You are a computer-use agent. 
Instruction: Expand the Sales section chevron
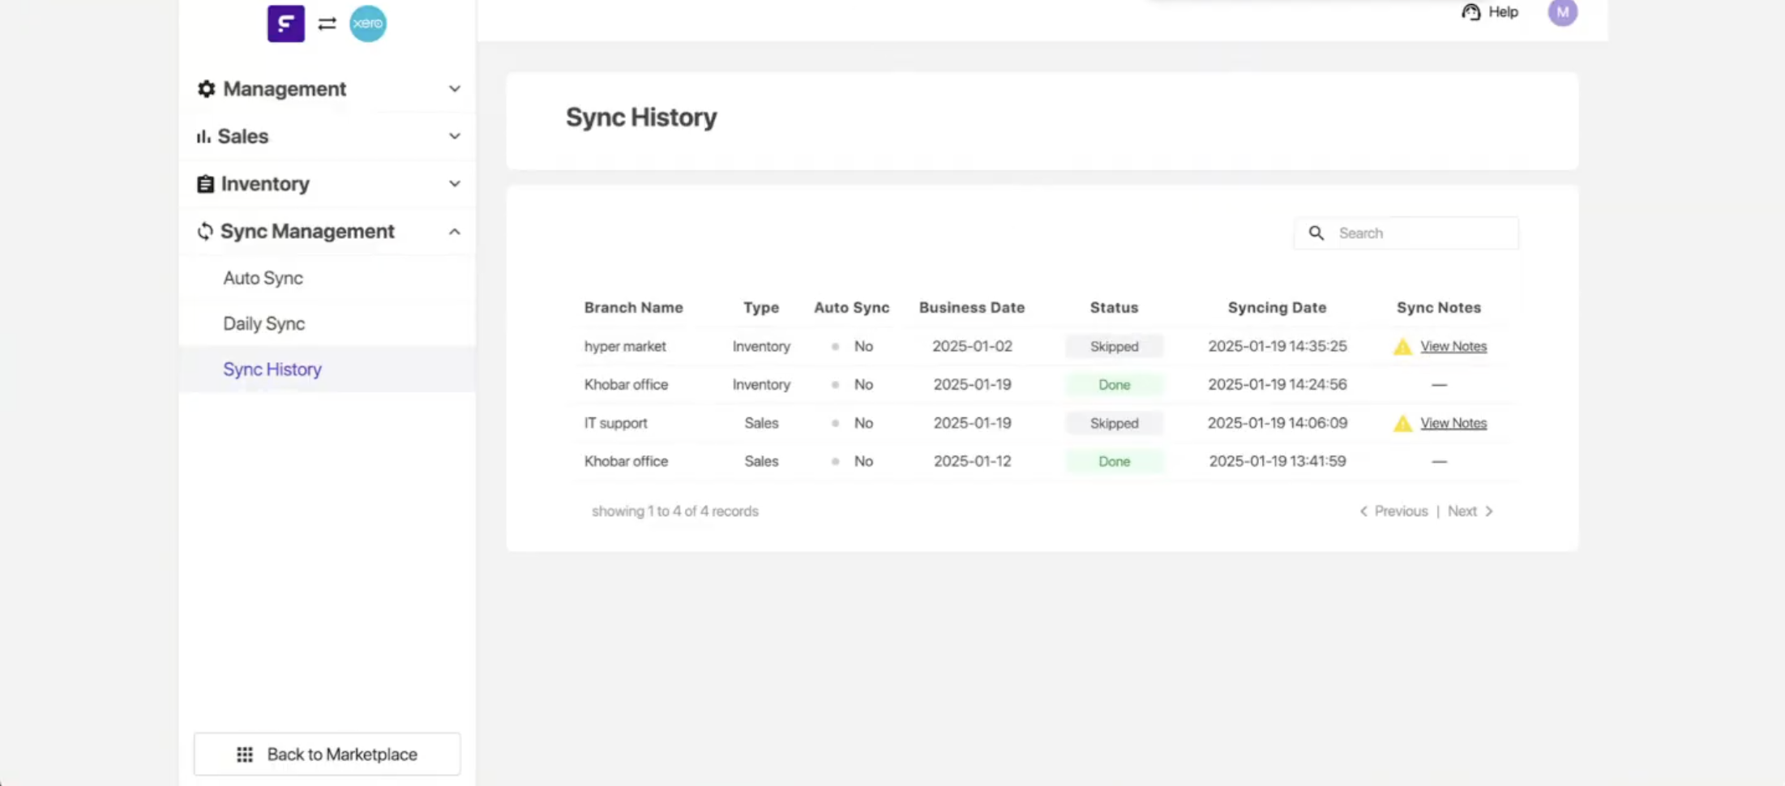[x=454, y=136]
